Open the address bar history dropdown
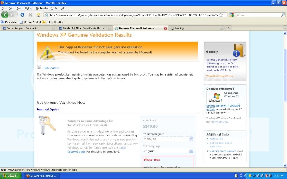 (225, 15)
